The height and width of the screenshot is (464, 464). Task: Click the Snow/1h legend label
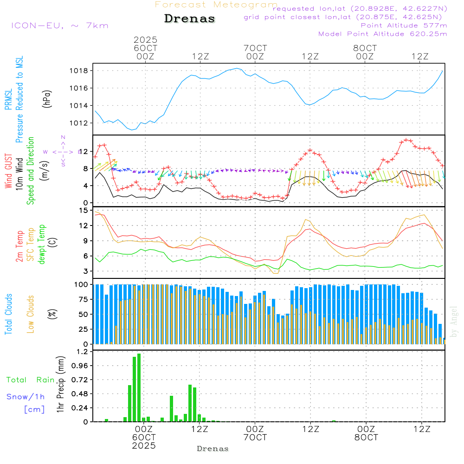click(26, 397)
